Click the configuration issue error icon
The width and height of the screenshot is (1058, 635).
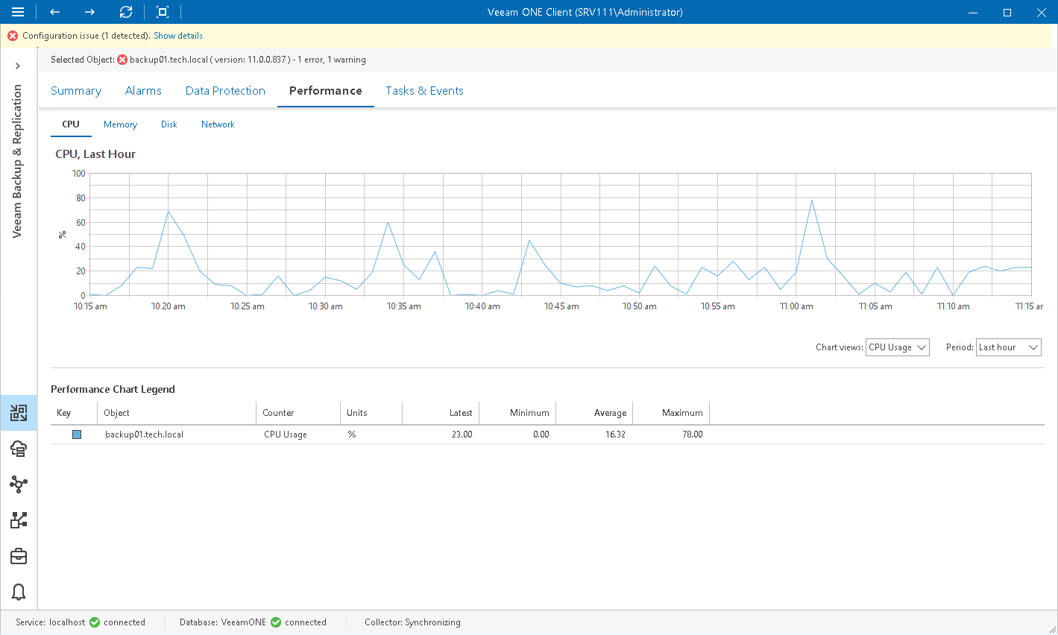coord(13,36)
